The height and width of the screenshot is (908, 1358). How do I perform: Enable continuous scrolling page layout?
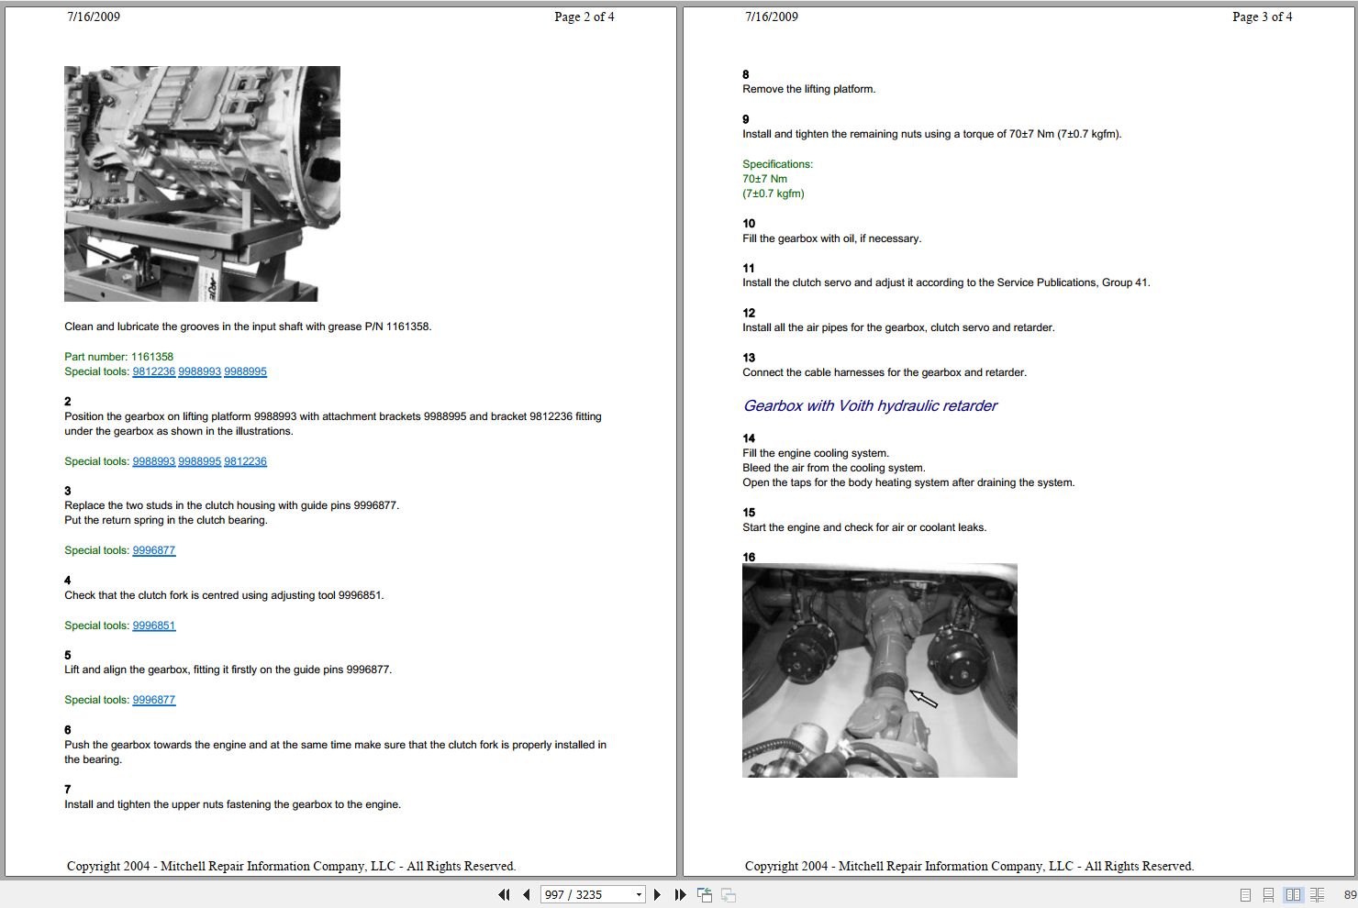[1268, 894]
